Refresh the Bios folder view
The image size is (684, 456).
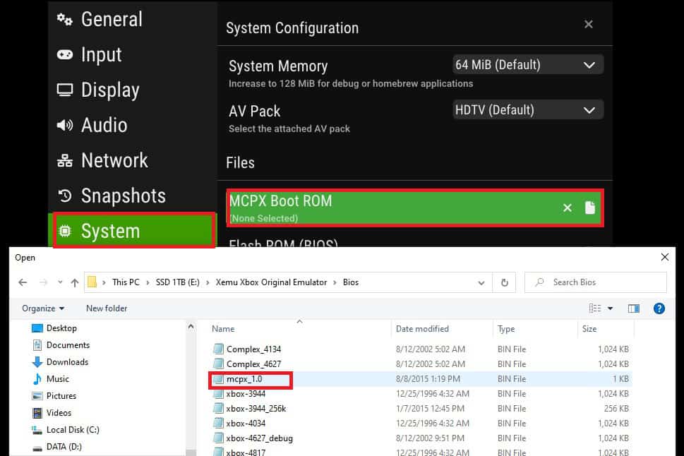click(x=504, y=283)
